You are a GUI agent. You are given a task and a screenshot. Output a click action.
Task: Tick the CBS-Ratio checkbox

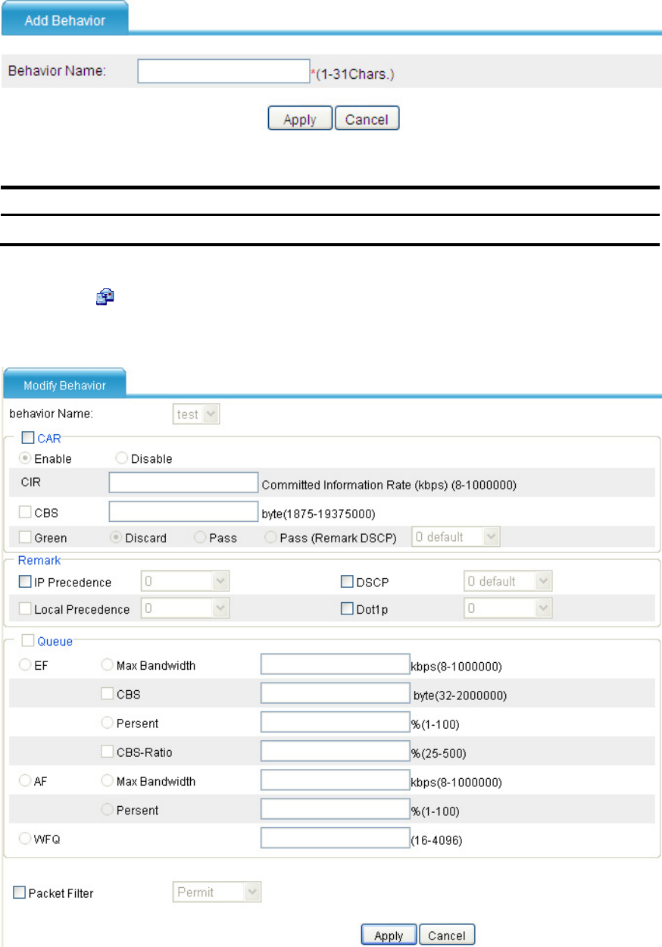tap(107, 752)
